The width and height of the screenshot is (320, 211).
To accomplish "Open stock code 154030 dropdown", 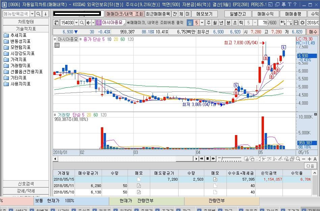I will 76,23.
